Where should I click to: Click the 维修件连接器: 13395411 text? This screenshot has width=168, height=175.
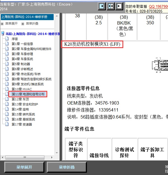pyautogui.click(x=93, y=110)
